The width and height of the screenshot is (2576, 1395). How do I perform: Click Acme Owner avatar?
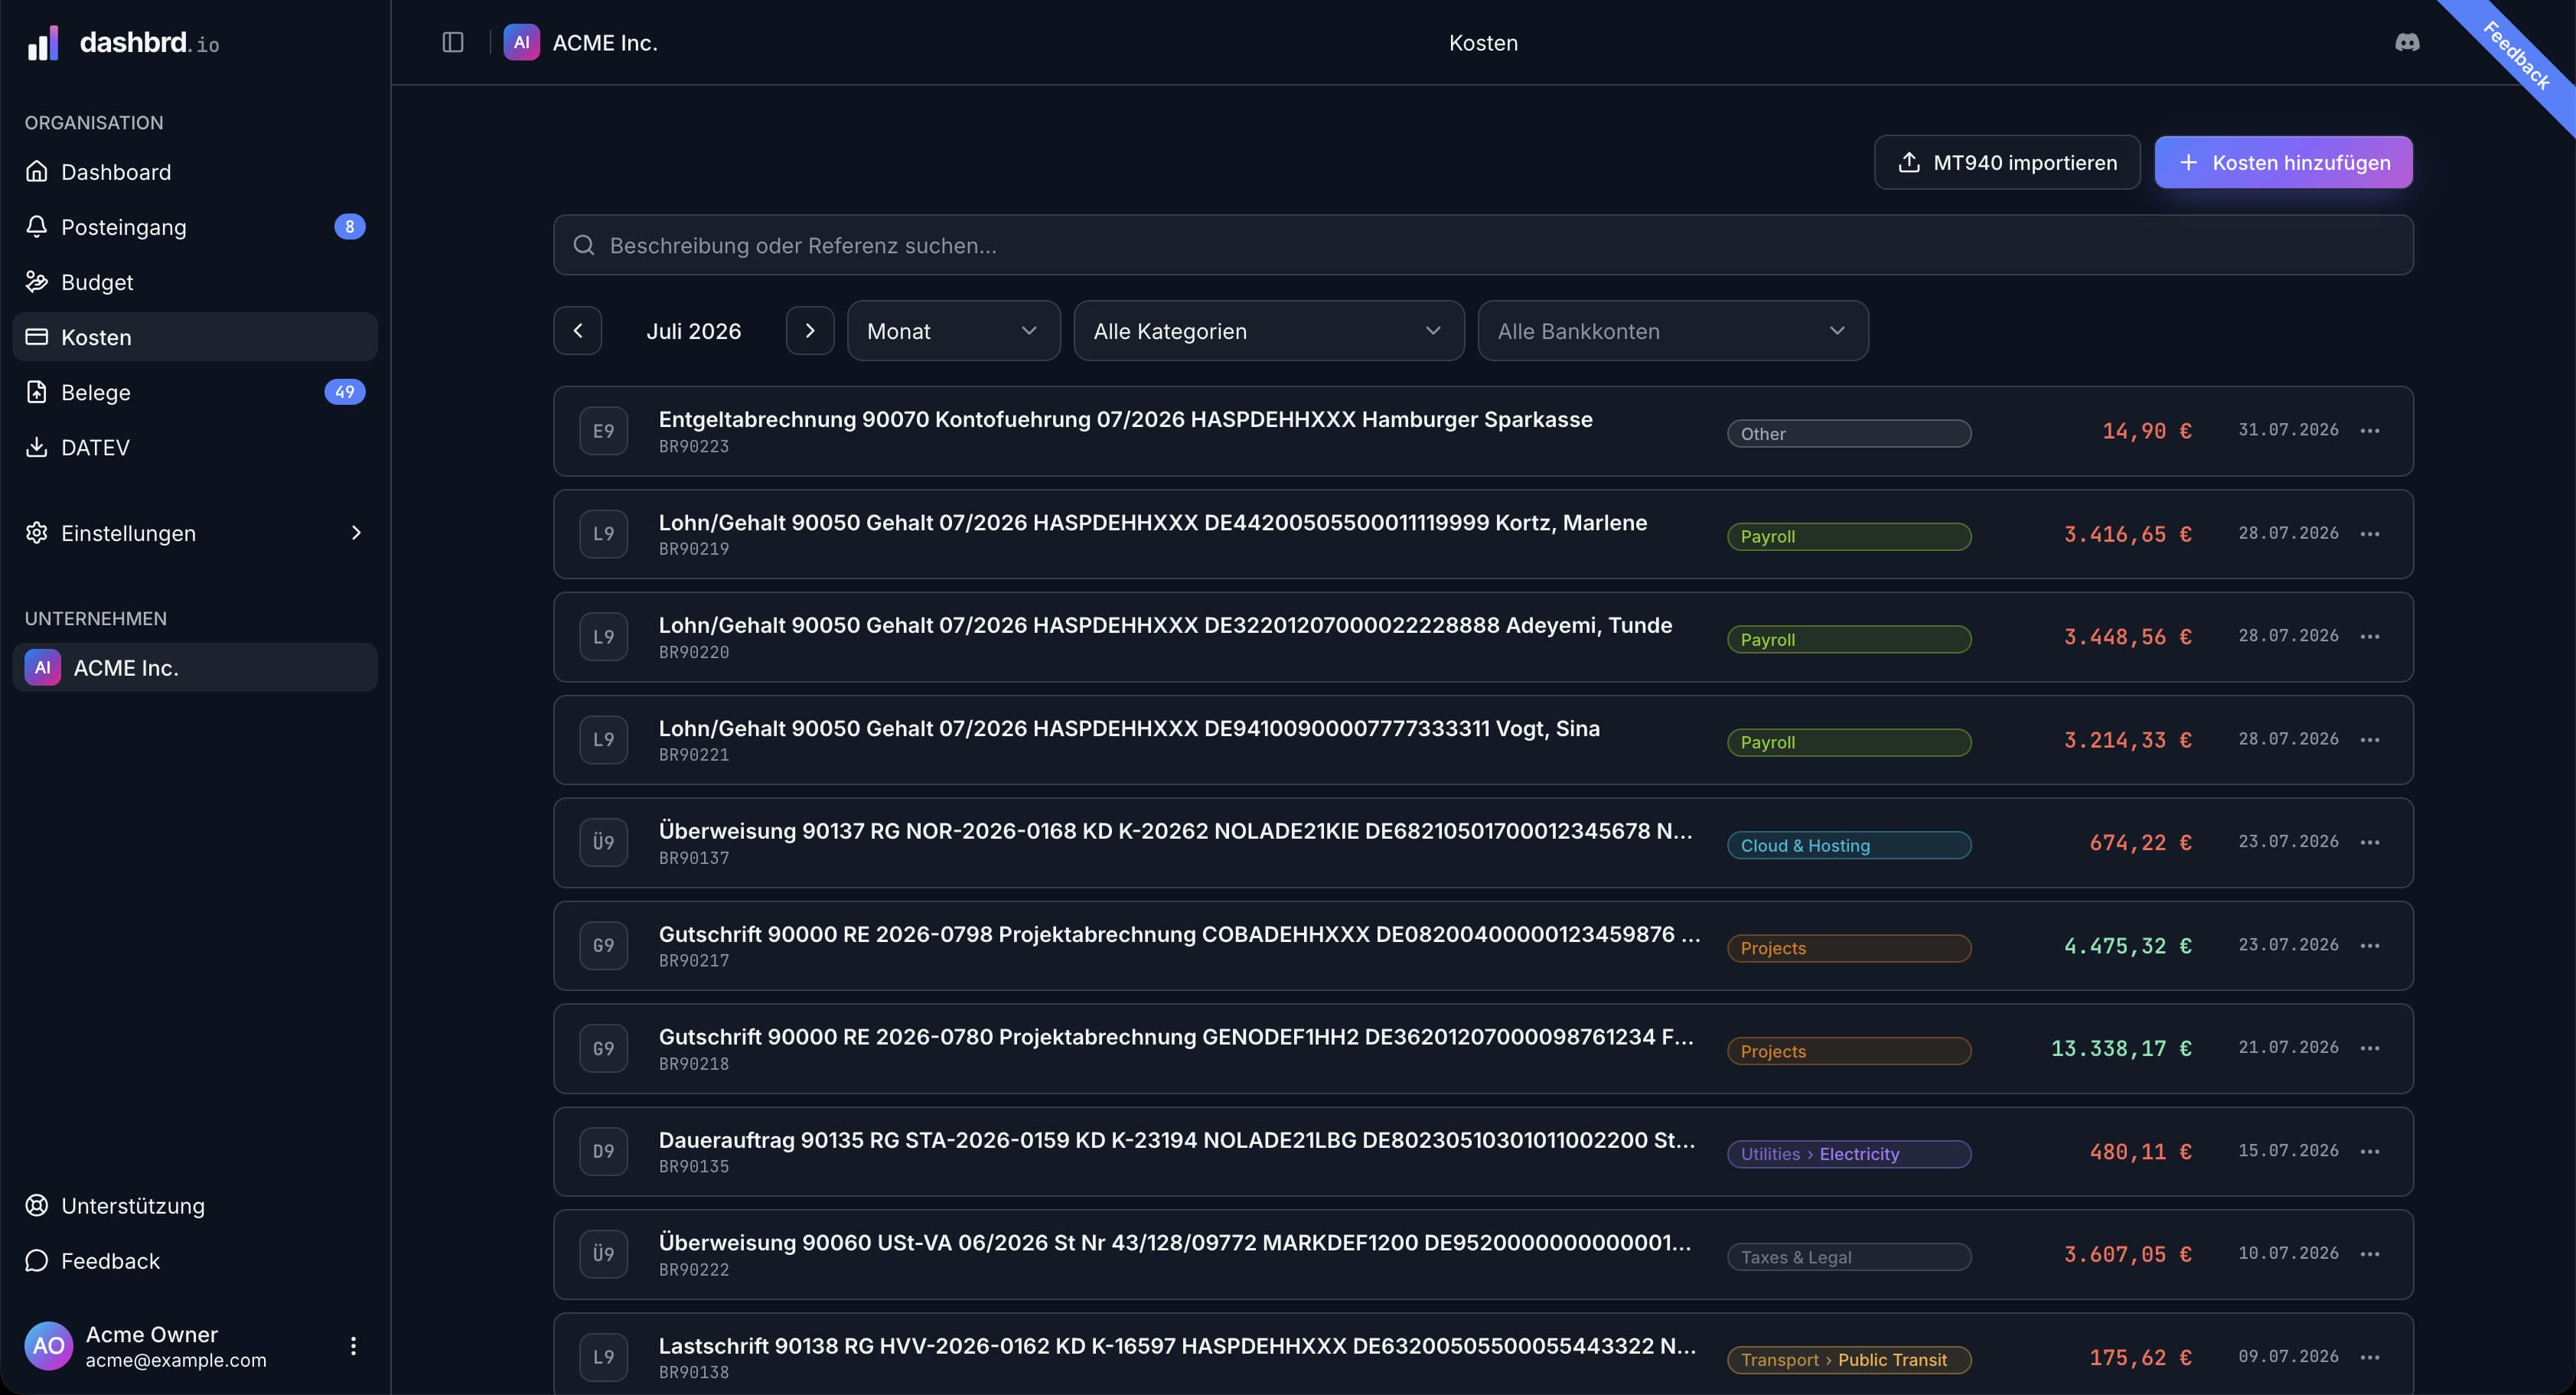click(x=49, y=1346)
